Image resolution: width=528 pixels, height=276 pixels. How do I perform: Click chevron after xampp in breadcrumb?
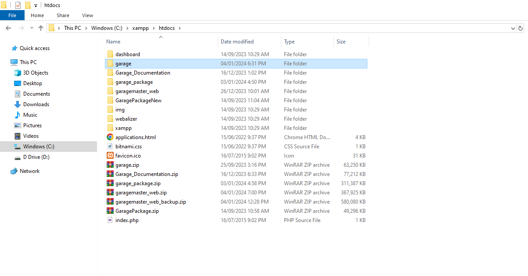[x=154, y=28]
